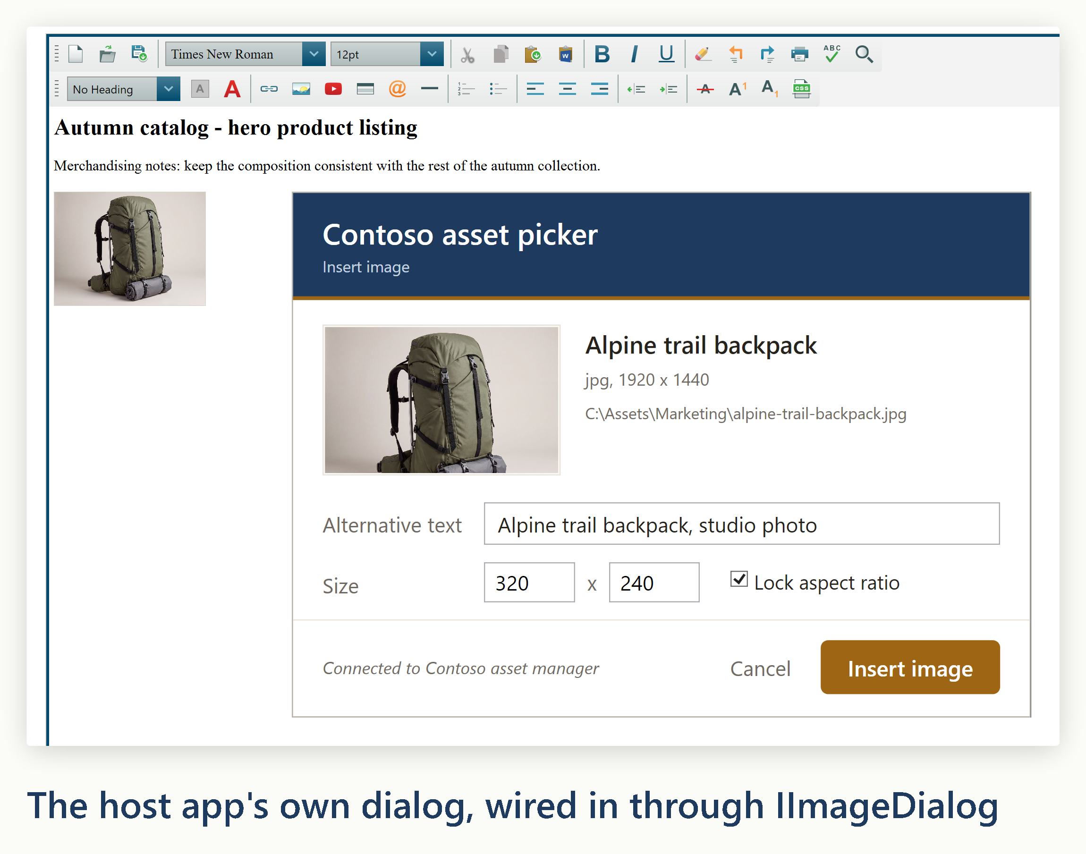
Task: Print the document via printer icon
Action: point(800,54)
